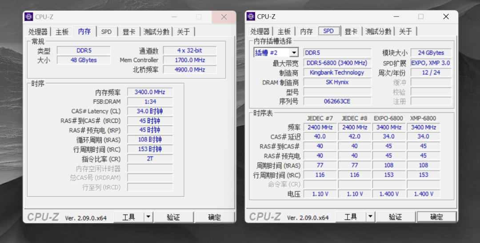The image size is (480, 243).
Task: Click EXPO-6800 column header
Action: coord(388,118)
